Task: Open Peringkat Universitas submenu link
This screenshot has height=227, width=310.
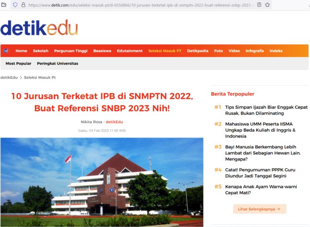Action: 58,64
